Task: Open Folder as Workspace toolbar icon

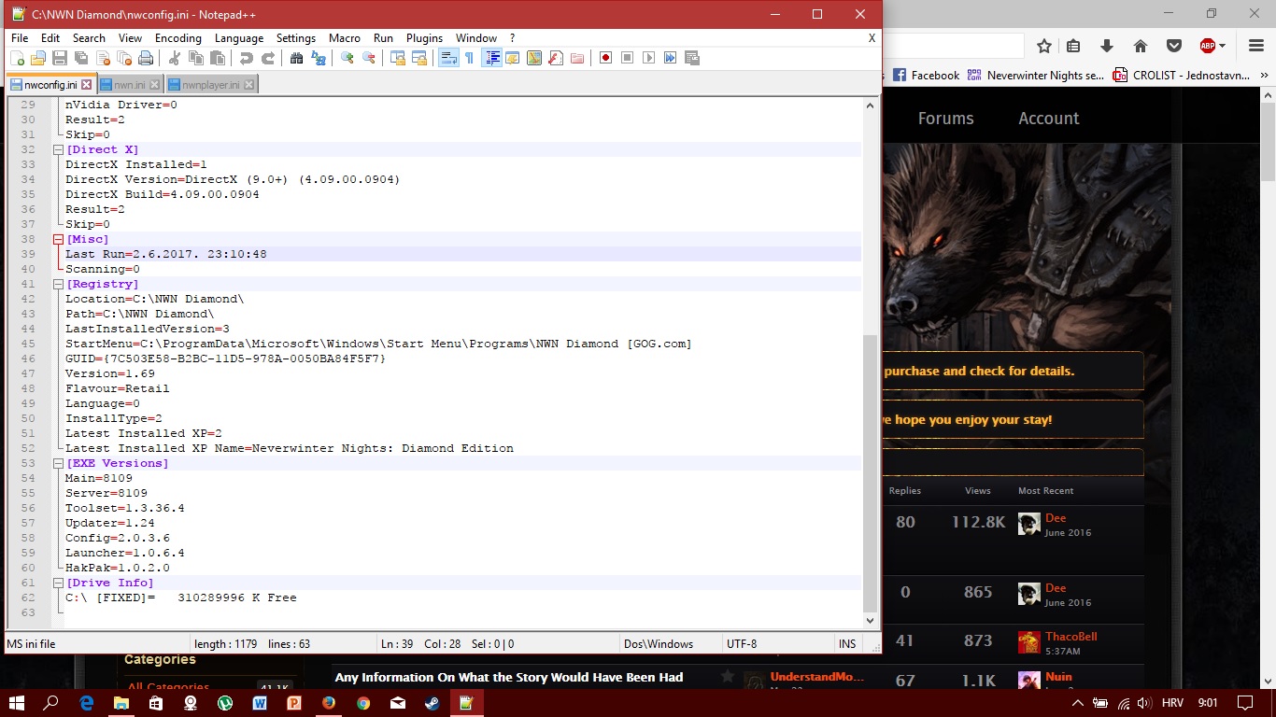Action: (x=577, y=58)
